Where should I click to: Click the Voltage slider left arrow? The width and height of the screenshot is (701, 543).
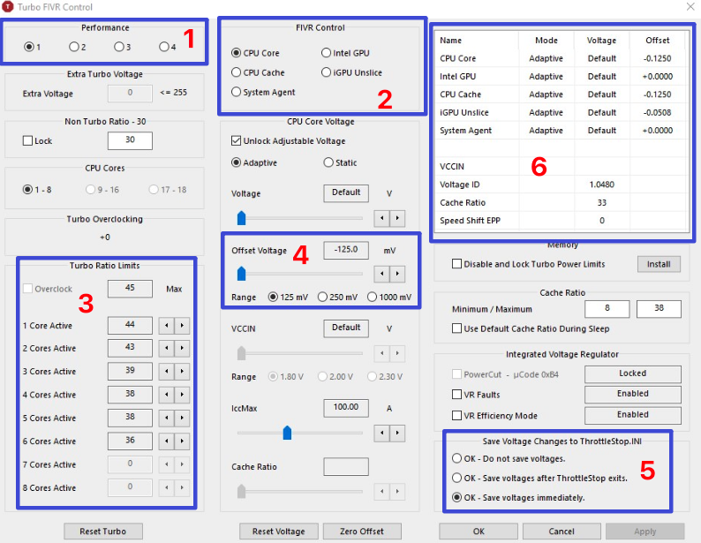[x=381, y=218]
